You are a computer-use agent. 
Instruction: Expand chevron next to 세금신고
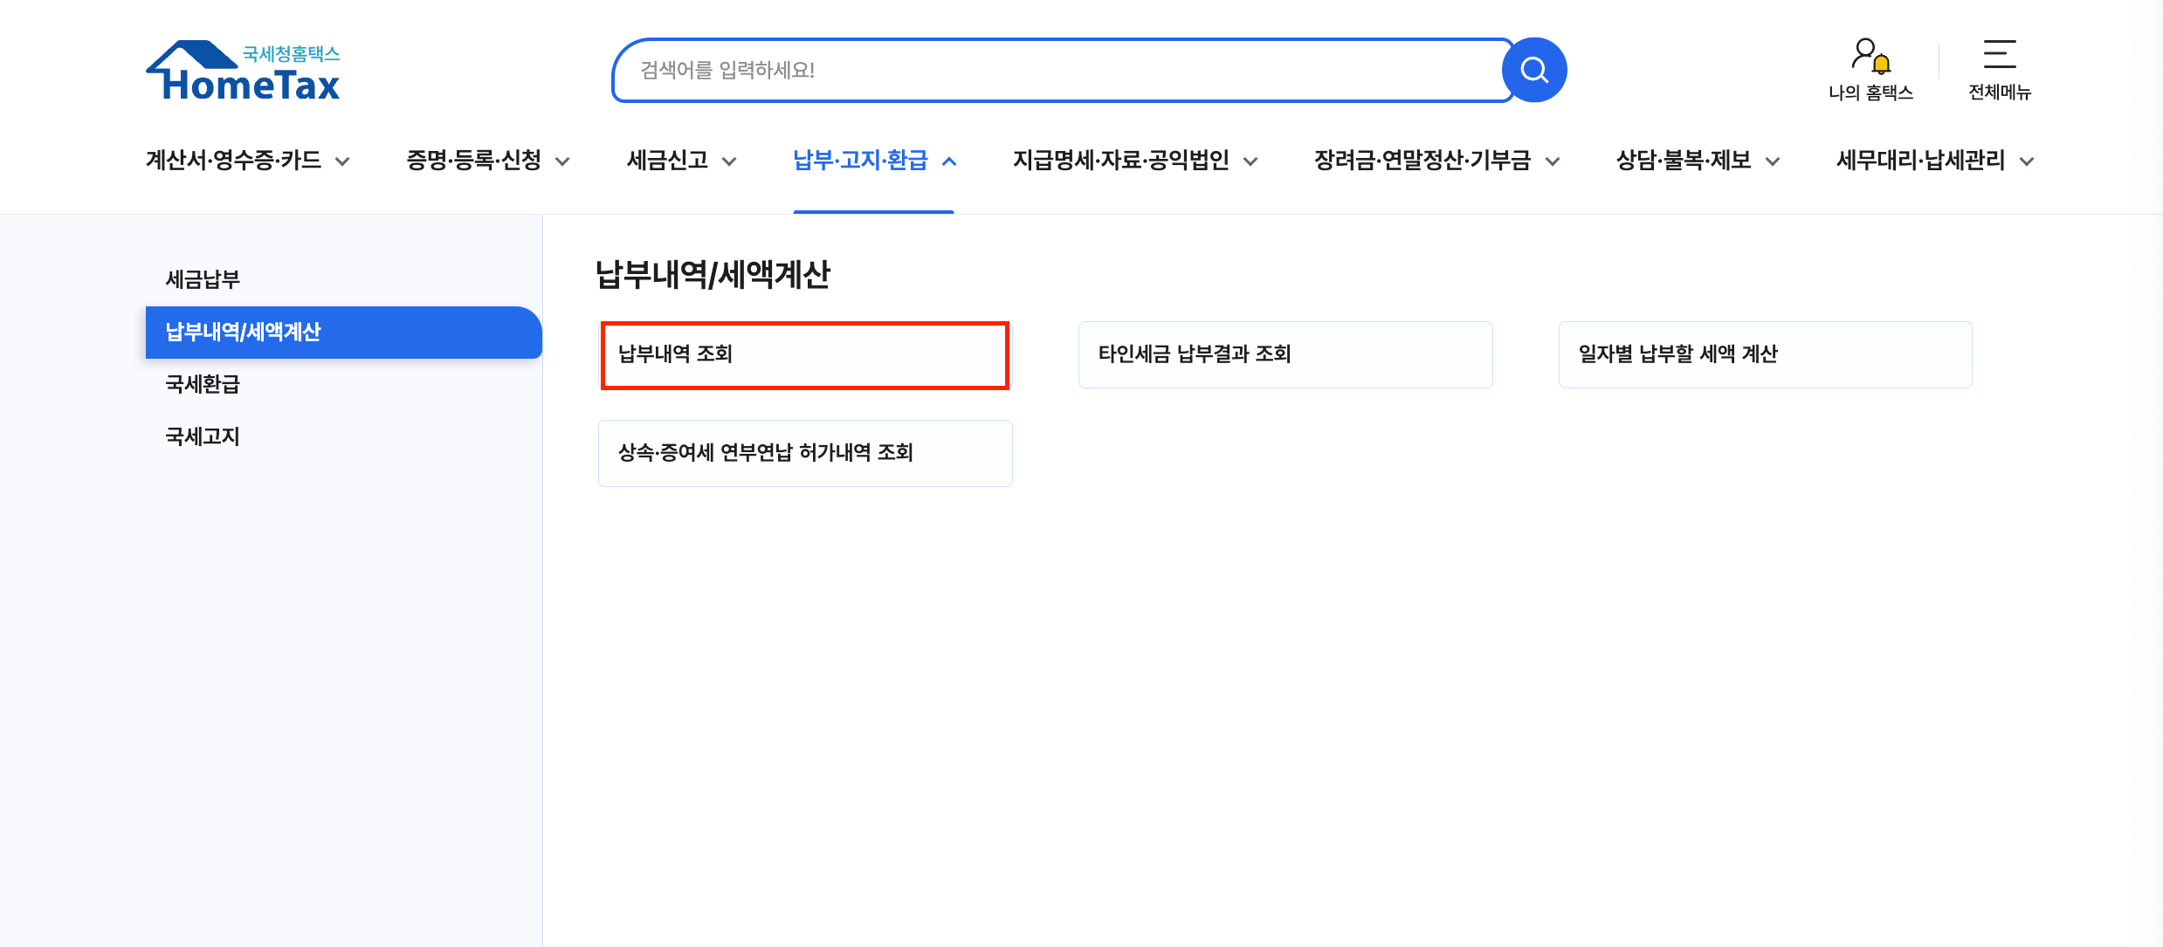coord(729,161)
